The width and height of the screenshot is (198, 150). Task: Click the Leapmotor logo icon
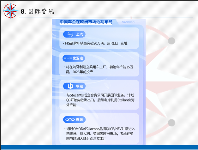(x=70, y=86)
